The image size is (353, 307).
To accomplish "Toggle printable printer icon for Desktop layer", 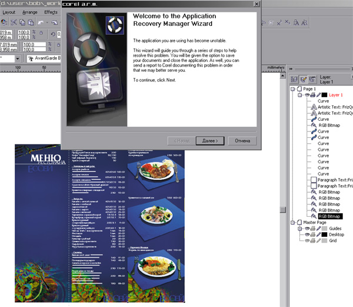I will pos(313,235).
